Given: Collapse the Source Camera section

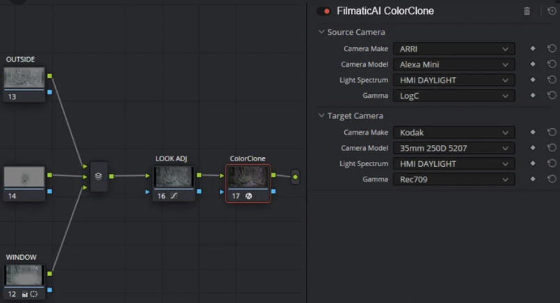Looking at the screenshot, I should coord(321,32).
